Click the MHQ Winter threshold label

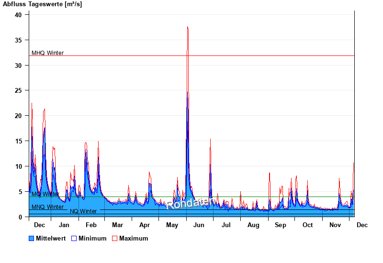coord(47,53)
